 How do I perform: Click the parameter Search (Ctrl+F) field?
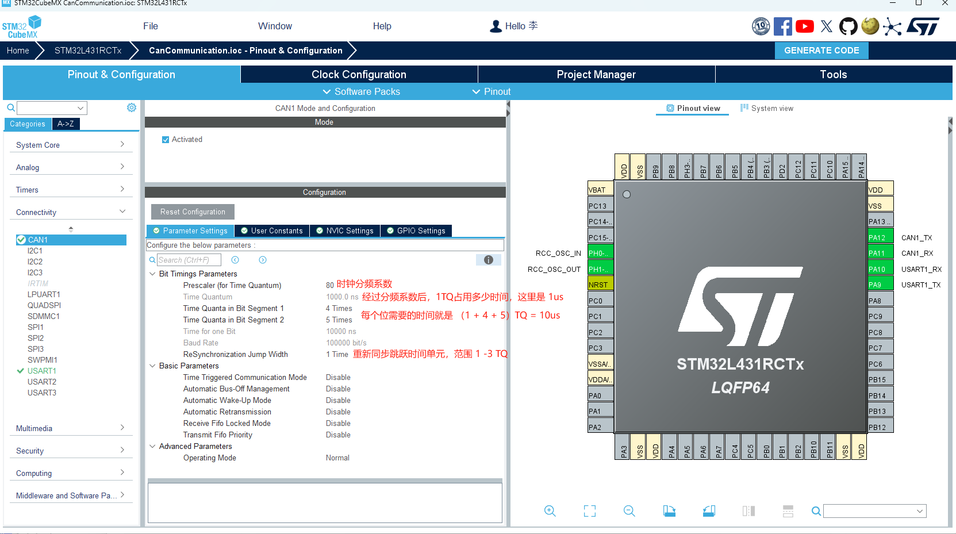tap(189, 260)
